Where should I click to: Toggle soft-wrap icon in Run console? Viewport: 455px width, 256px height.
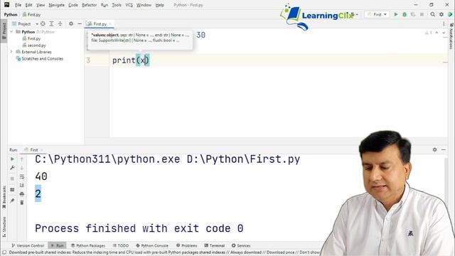click(x=22, y=176)
